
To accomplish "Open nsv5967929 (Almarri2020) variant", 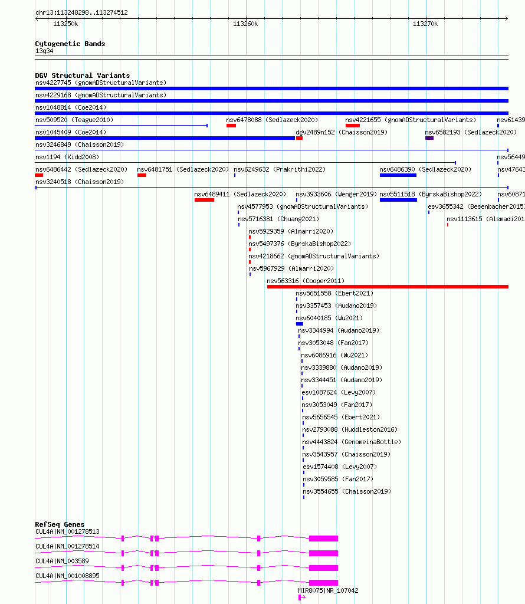I will pos(291,268).
